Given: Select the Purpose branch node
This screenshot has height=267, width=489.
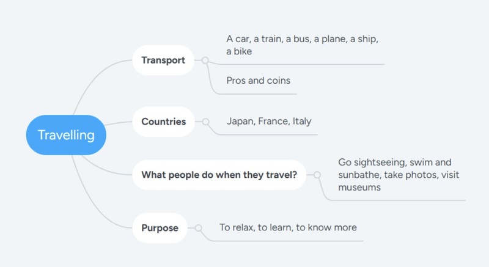Looking at the screenshot, I should (160, 228).
